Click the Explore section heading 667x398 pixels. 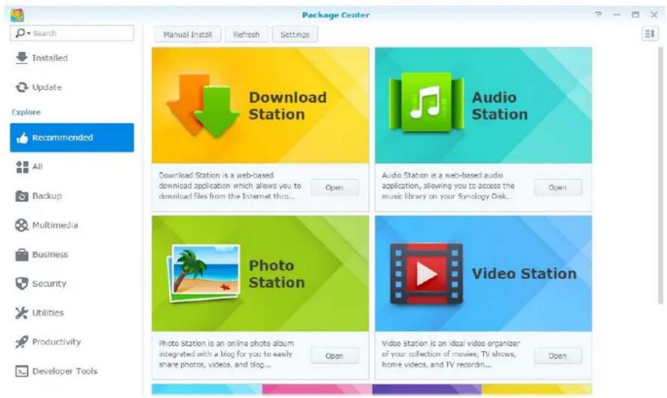pos(26,112)
